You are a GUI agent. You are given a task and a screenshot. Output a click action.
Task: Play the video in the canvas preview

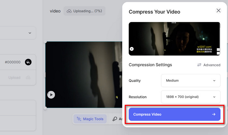[51, 95]
